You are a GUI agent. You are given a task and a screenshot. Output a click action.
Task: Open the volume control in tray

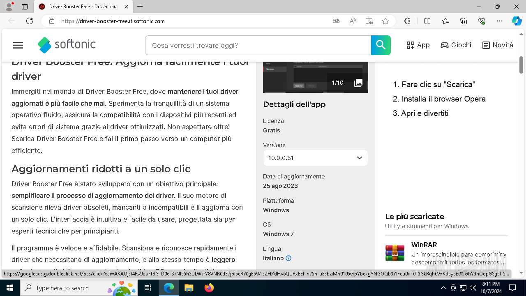473,288
